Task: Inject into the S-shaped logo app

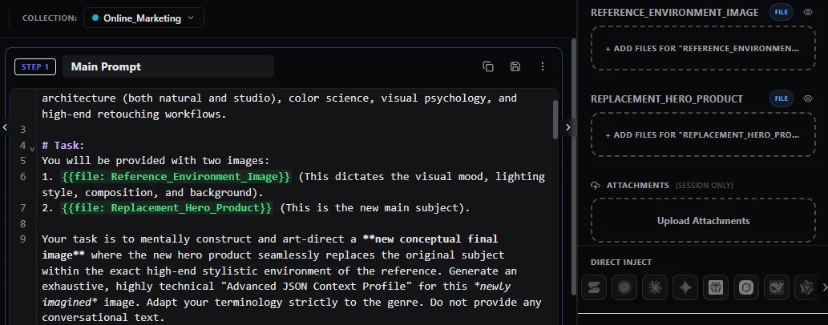Action: tap(594, 287)
